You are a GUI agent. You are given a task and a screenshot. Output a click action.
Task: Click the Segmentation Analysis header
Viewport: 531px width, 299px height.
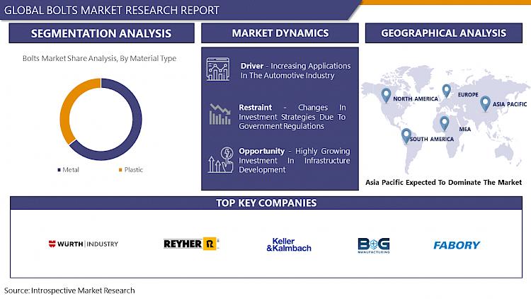(101, 33)
